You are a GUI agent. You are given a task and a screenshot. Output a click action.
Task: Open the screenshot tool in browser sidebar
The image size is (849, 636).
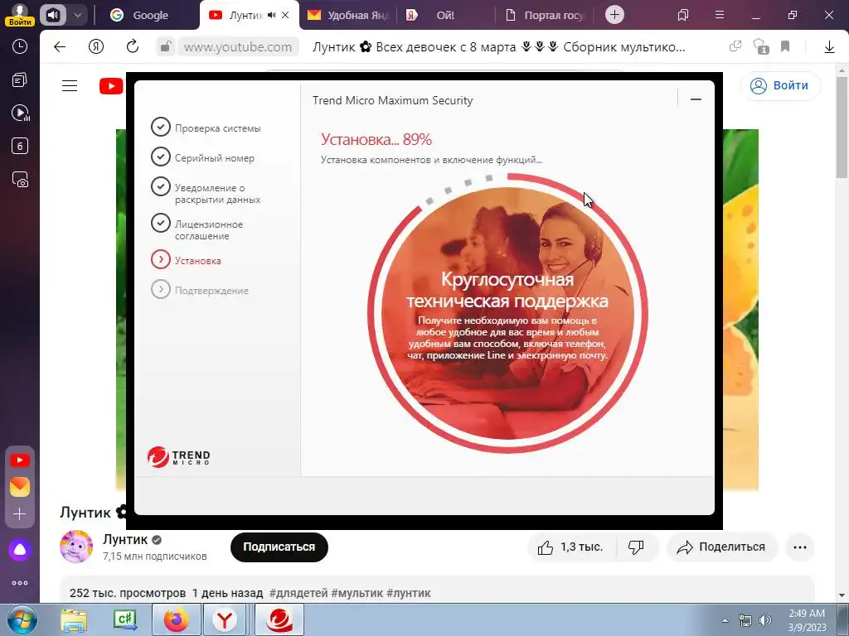tap(20, 180)
